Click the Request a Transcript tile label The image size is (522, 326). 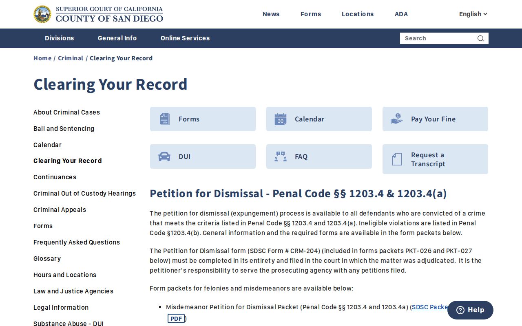[428, 159]
